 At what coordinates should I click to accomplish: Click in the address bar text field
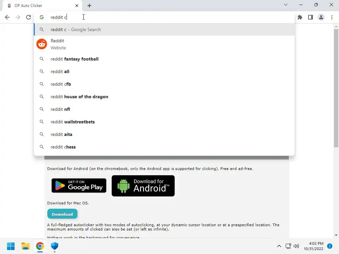coord(164,17)
